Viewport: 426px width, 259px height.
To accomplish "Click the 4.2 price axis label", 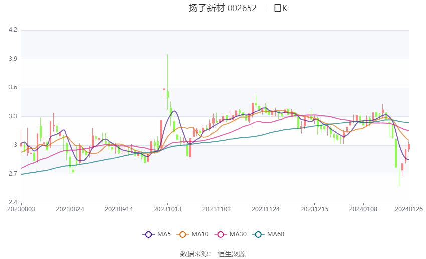I will click(x=13, y=30).
